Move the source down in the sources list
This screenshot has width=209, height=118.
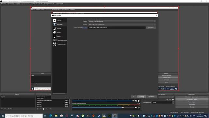click(50, 109)
